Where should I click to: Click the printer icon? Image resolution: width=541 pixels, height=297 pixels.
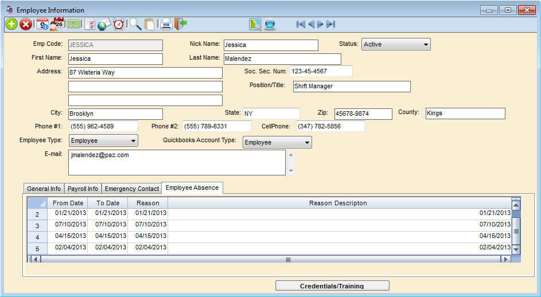[166, 24]
